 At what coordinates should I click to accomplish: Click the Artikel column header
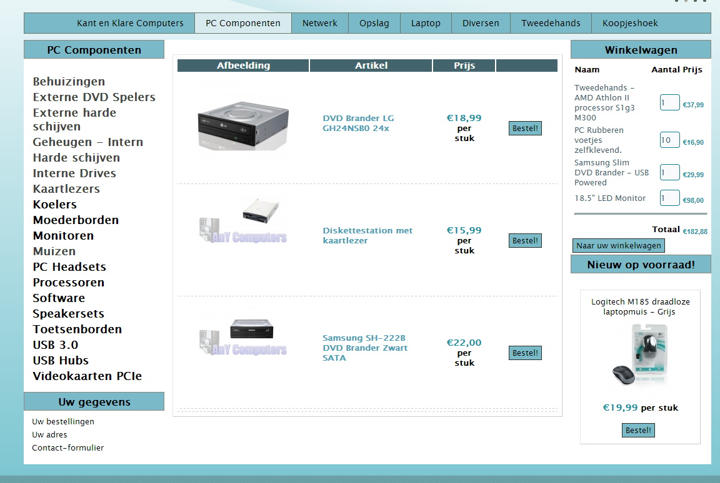point(371,66)
